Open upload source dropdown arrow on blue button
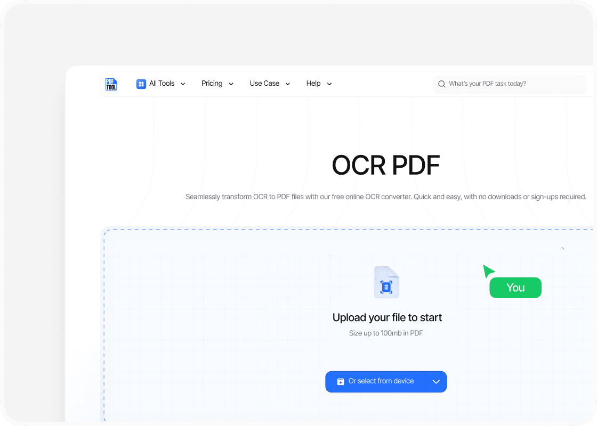Image resolution: width=597 pixels, height=426 pixels. (x=436, y=382)
